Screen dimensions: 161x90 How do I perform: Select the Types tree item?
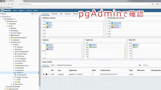point(19,79)
